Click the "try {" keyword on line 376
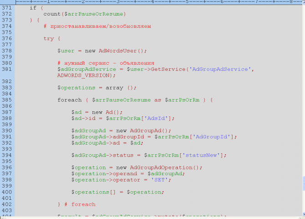Screen dimensions: 305x219 coord(52,38)
